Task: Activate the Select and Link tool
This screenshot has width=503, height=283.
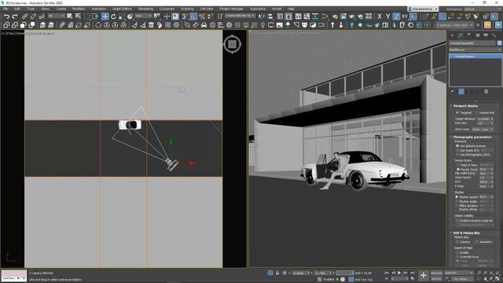Action: 24,16
